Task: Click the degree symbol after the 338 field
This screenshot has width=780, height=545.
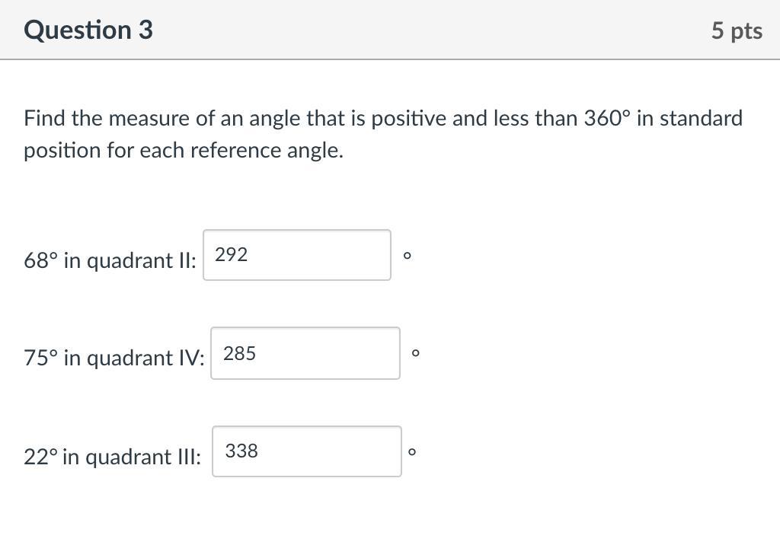Action: (x=412, y=452)
